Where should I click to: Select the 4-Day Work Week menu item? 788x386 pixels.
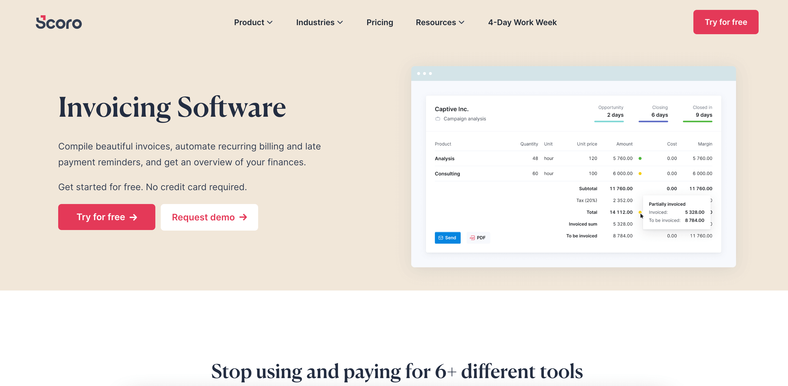coord(523,22)
